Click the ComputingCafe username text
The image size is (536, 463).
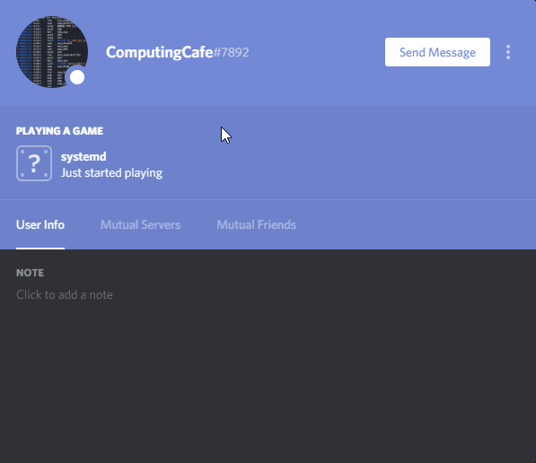tap(159, 52)
